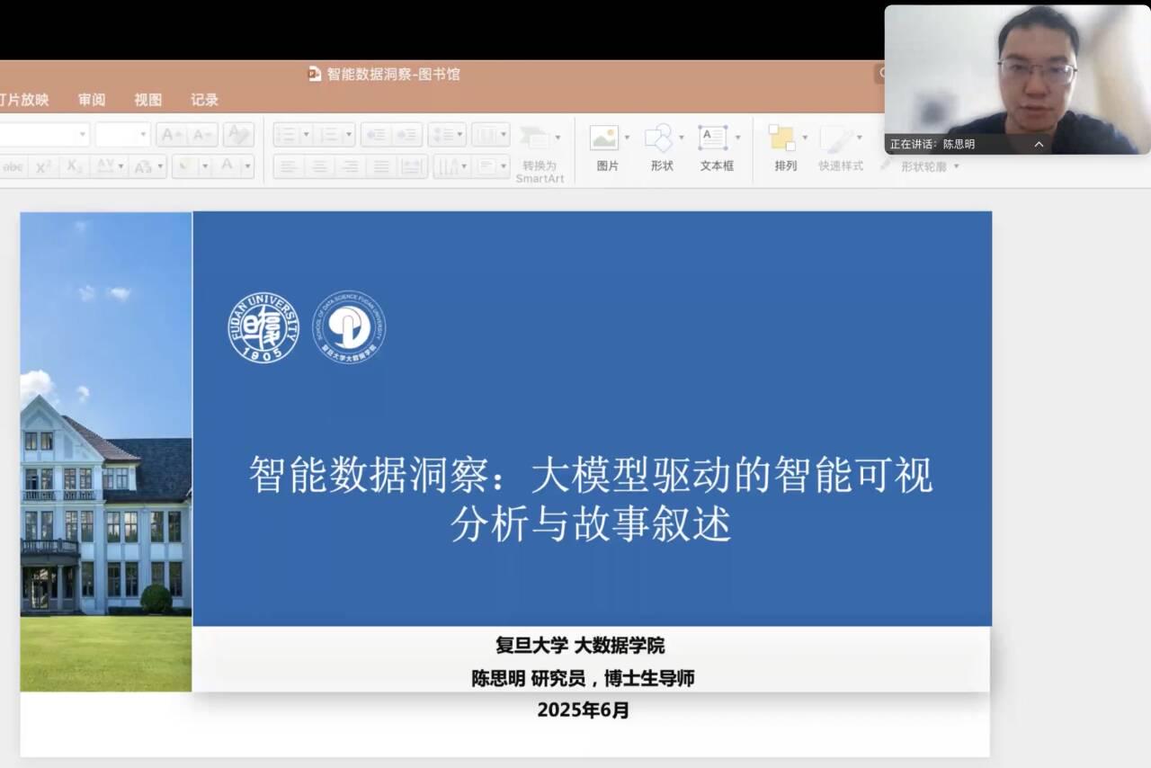Toggle subscript formatting
The width and height of the screenshot is (1151, 768).
(75, 166)
